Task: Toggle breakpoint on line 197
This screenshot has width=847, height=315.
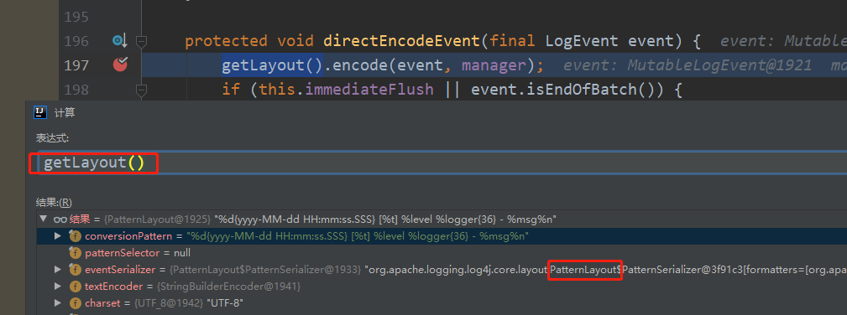Action: pos(120,65)
